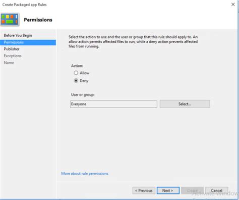Click the User or group: label
The width and height of the screenshot is (239, 200).
pyautogui.click(x=83, y=95)
